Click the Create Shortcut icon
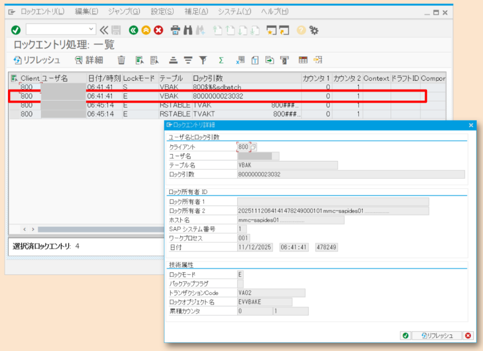 (284, 30)
